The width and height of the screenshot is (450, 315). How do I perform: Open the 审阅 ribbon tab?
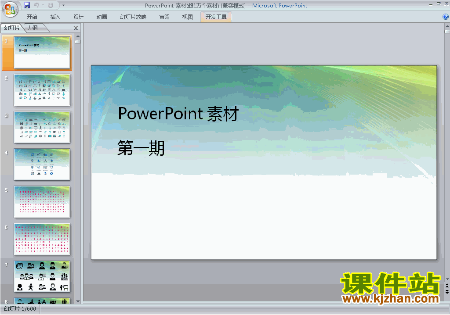(x=164, y=17)
